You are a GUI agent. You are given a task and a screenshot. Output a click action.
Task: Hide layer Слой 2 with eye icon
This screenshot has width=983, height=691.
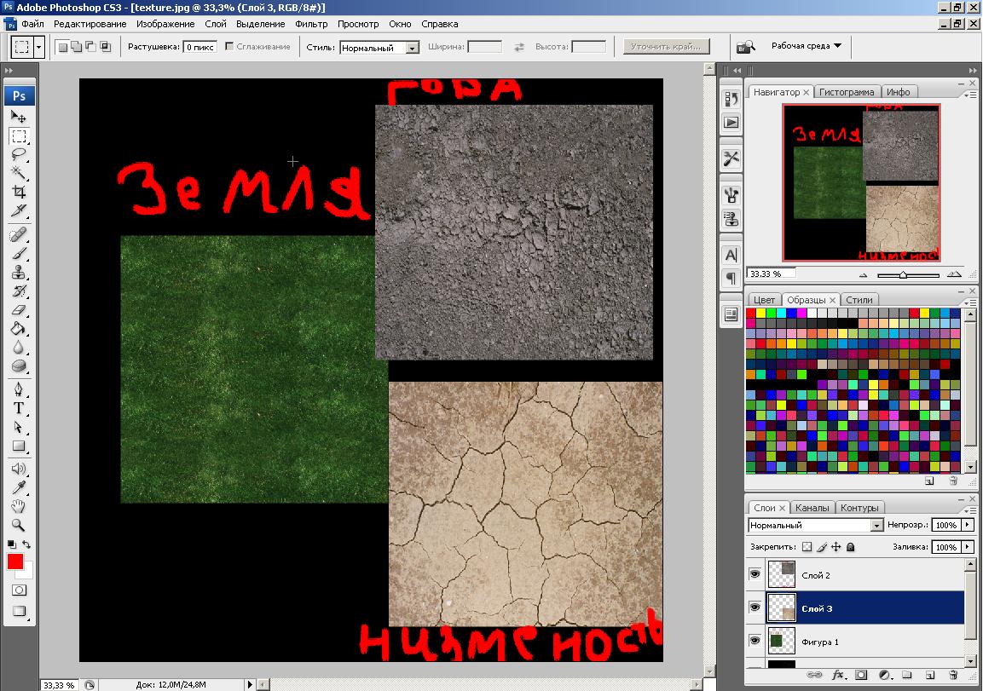[755, 575]
